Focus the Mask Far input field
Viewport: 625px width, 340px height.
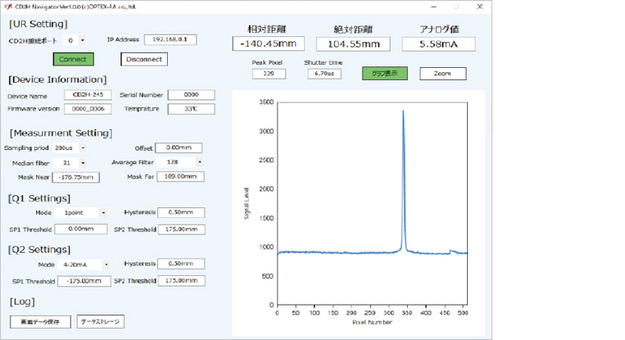coord(181,176)
